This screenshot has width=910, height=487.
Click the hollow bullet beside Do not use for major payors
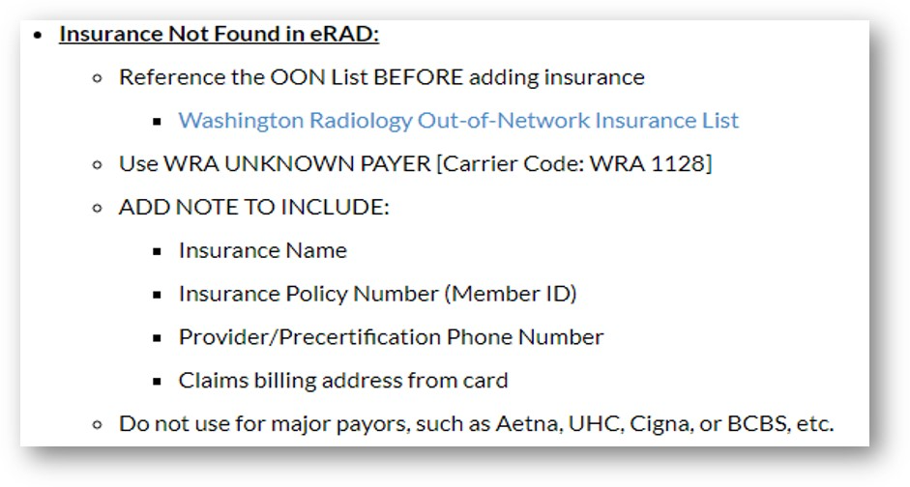[x=98, y=425]
